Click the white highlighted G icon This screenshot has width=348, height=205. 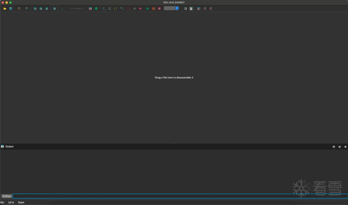(x=191, y=9)
